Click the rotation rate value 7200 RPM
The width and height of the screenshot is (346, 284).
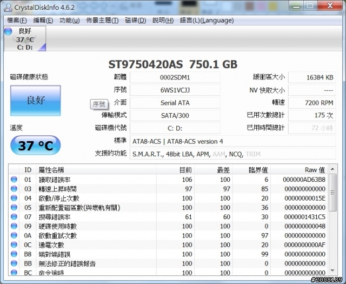(x=312, y=103)
